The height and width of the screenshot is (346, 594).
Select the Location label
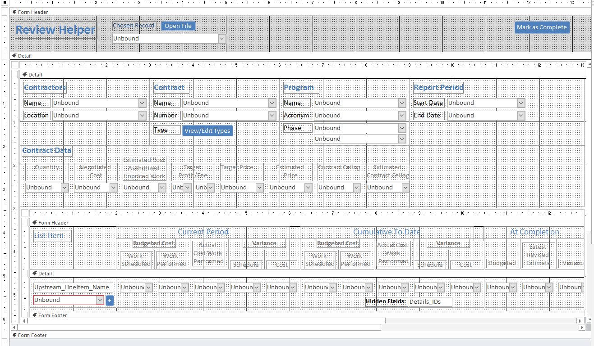tap(37, 116)
